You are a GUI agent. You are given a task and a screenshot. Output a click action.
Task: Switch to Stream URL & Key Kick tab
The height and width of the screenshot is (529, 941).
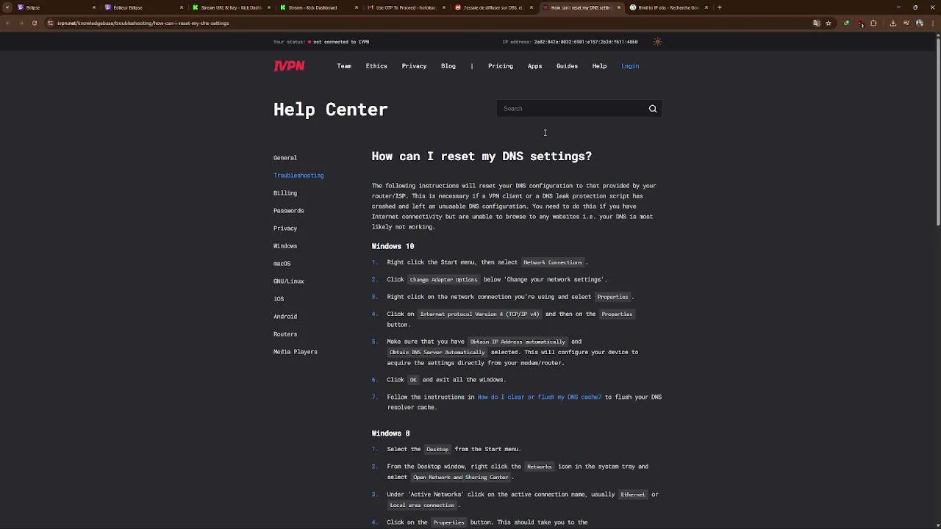[230, 7]
